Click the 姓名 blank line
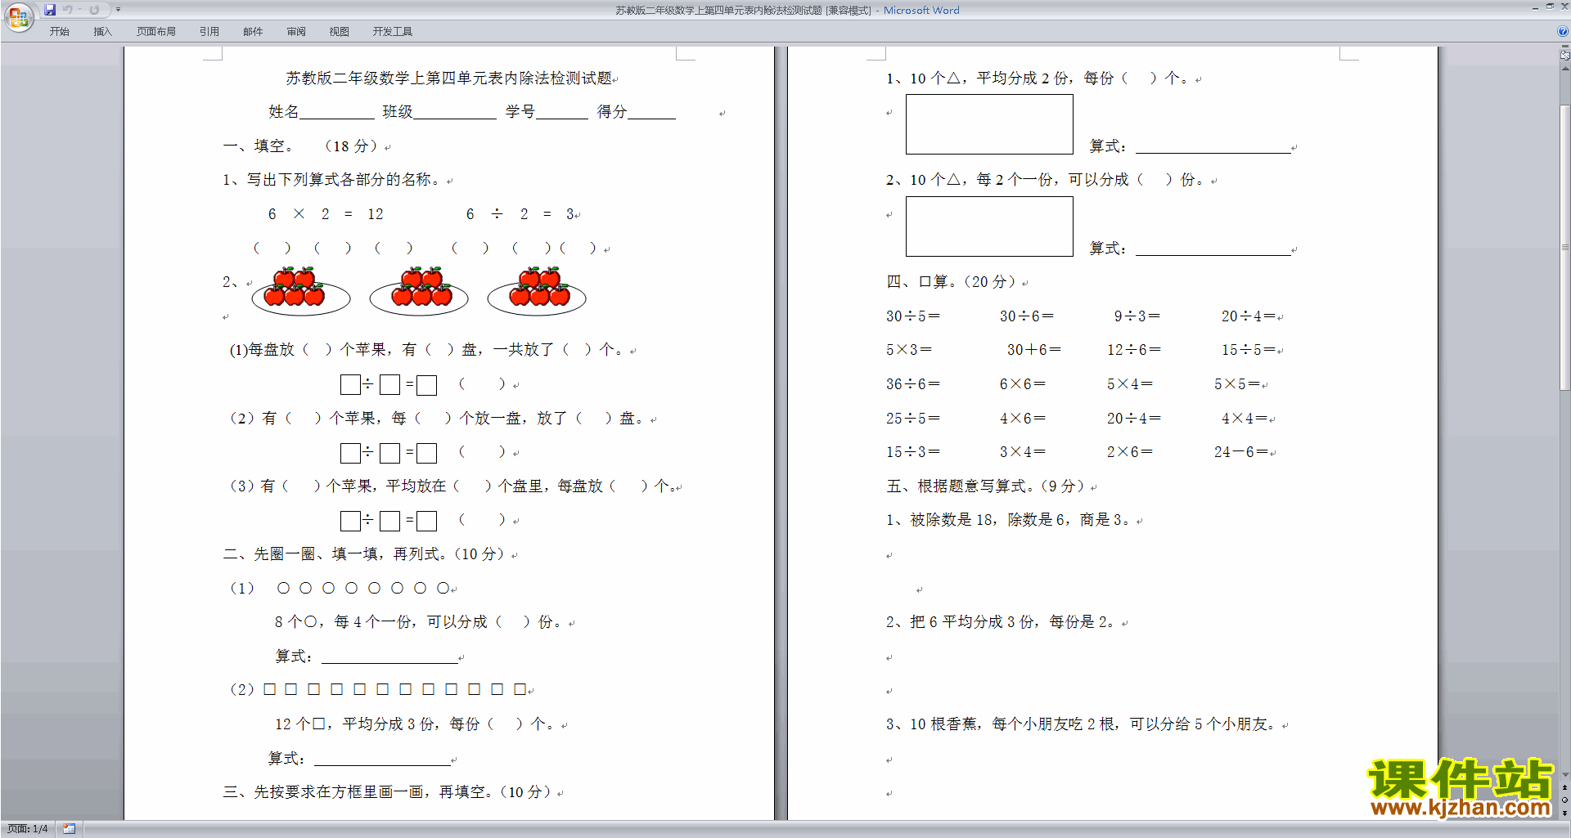 tap(336, 113)
